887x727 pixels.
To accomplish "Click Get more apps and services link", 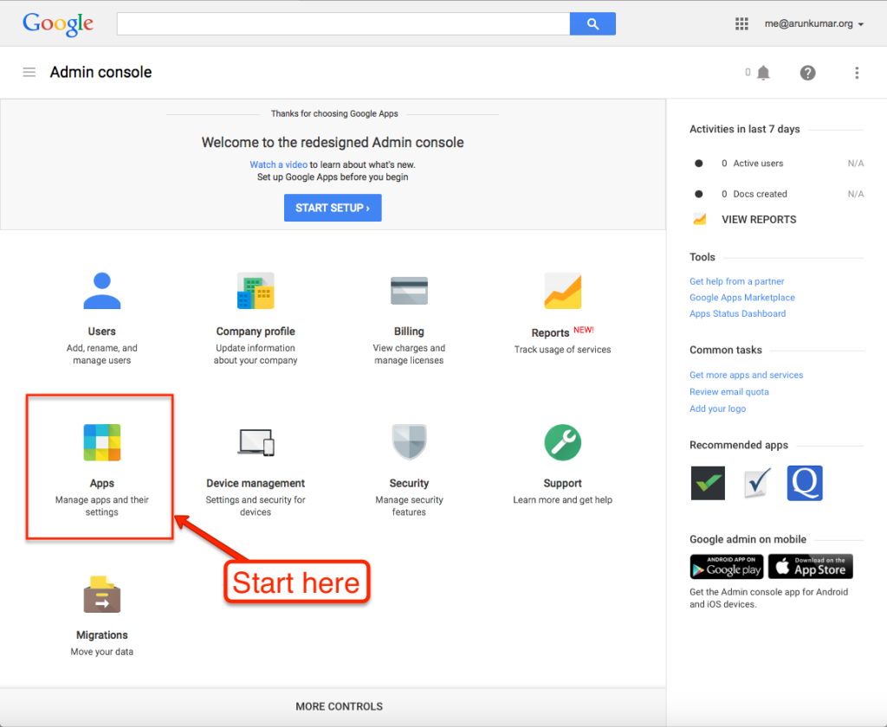I will coord(746,375).
